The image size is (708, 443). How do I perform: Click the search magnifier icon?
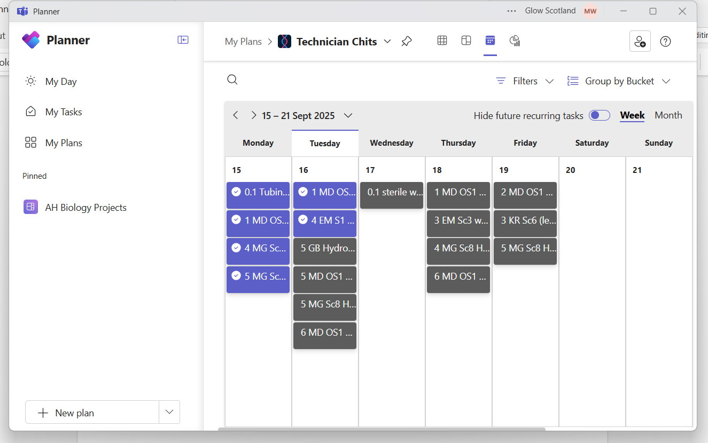[232, 80]
